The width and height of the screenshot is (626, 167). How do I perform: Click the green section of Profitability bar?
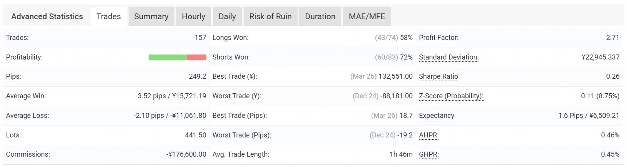pyautogui.click(x=167, y=57)
